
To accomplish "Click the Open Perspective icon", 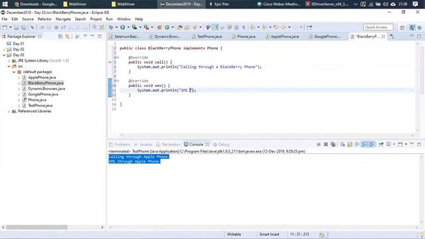I will [402, 27].
